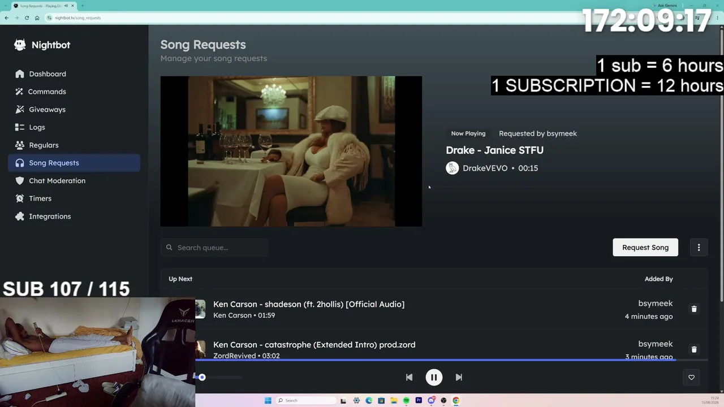Reload the Nightbot page

(27, 18)
